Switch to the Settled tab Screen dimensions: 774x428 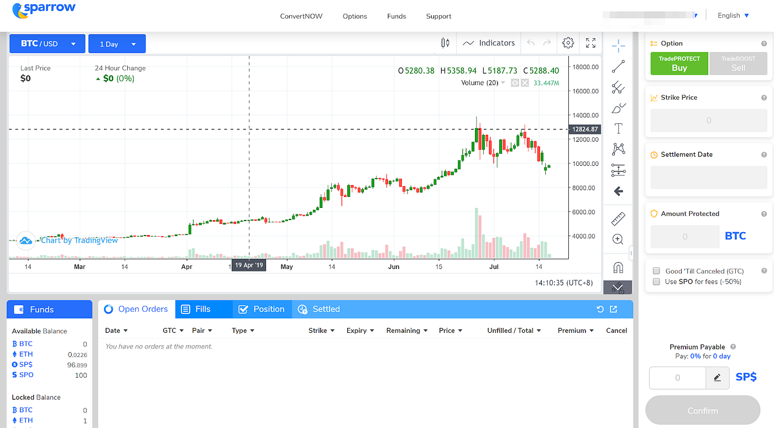pos(319,309)
